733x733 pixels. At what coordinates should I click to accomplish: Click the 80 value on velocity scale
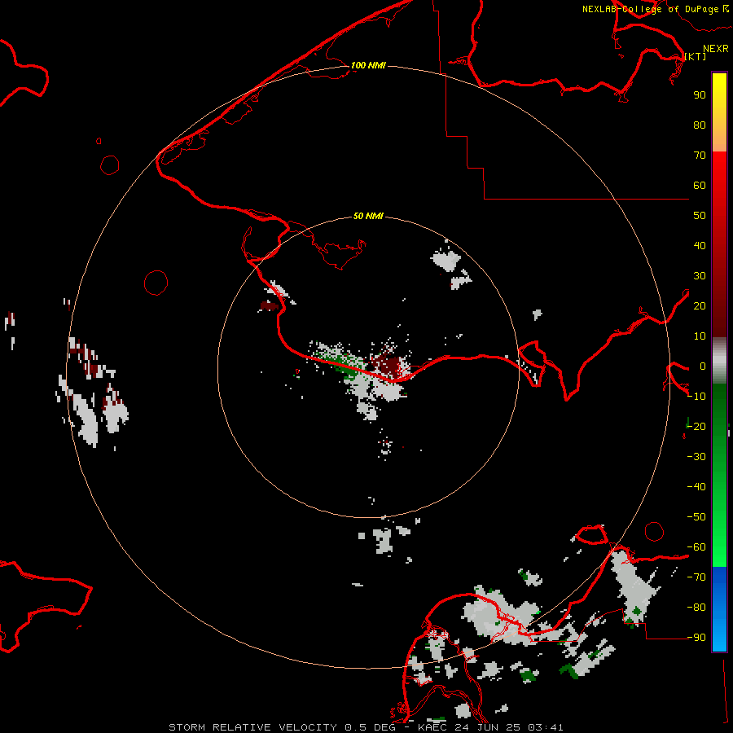700,125
